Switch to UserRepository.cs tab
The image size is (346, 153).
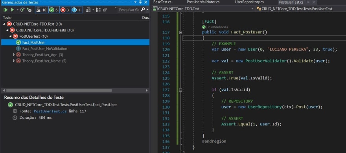coord(249,2)
